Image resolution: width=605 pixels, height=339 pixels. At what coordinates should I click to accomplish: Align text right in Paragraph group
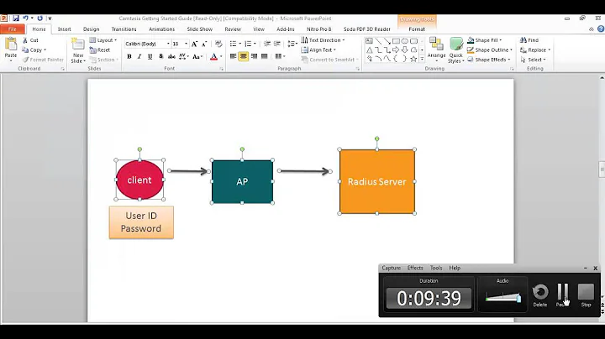point(254,56)
